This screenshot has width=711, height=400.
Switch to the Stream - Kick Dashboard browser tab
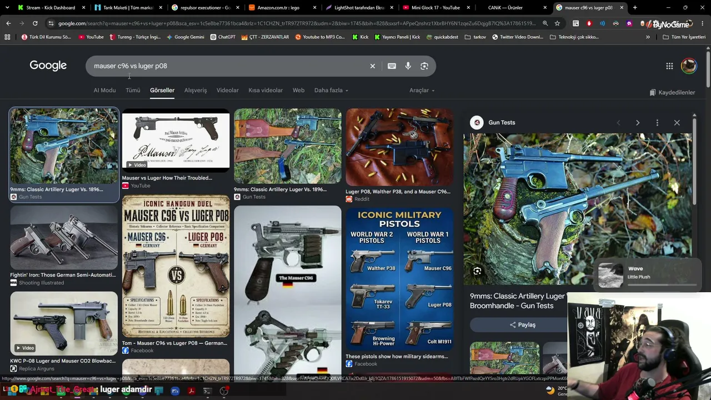click(51, 8)
